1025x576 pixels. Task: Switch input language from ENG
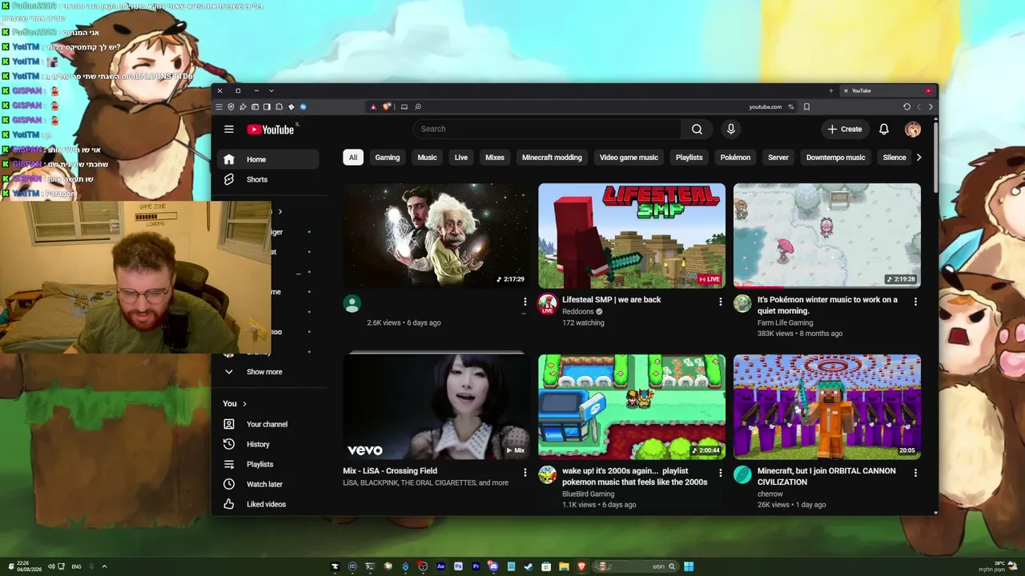pos(76,566)
